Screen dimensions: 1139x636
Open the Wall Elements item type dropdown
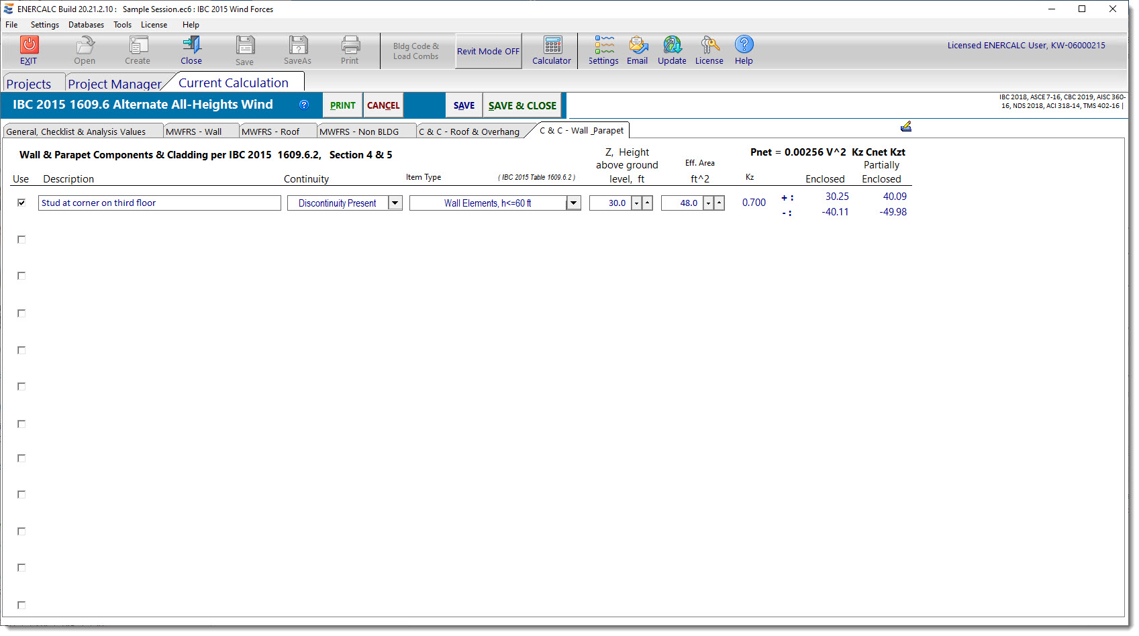click(x=573, y=203)
